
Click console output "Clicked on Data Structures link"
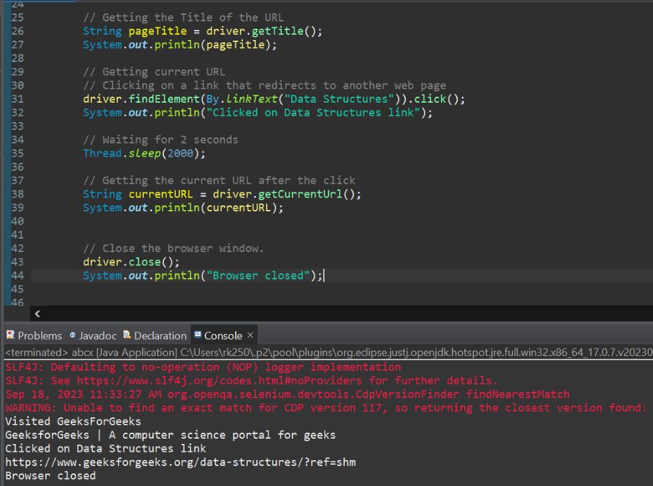point(105,449)
